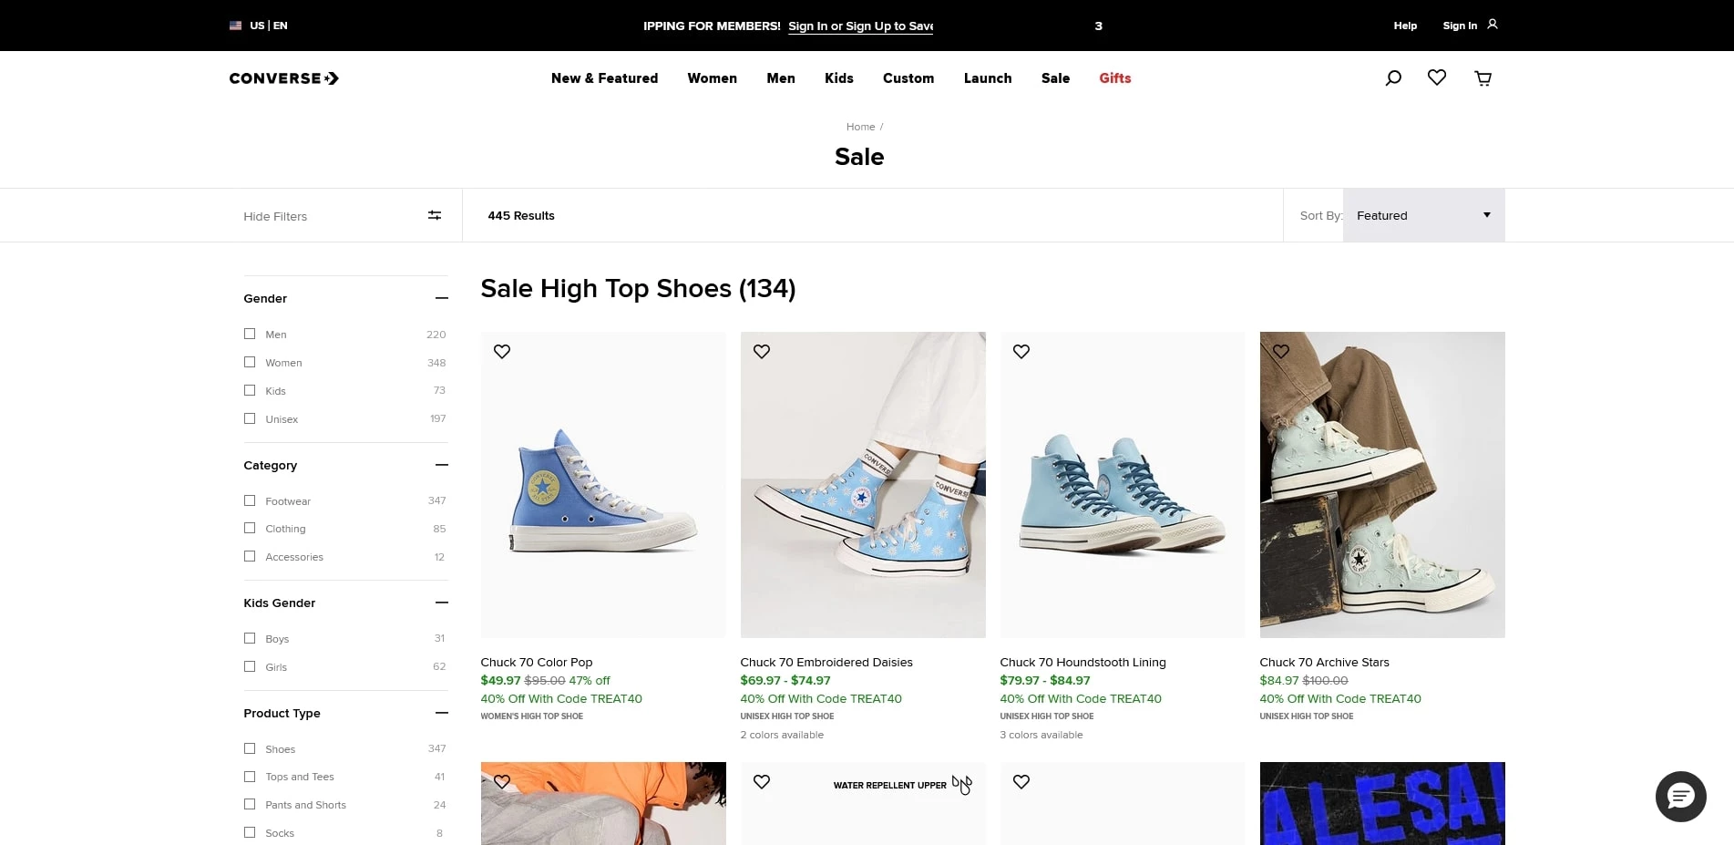Open the Women navigation menu
Screen dimensions: 1734x845
coord(712,78)
